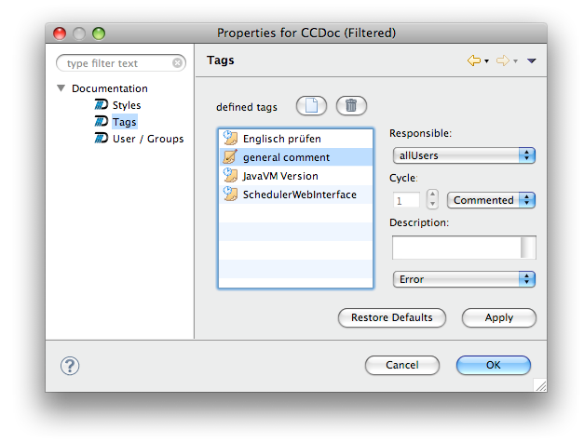Collapse the Documentation tree node

click(x=61, y=88)
